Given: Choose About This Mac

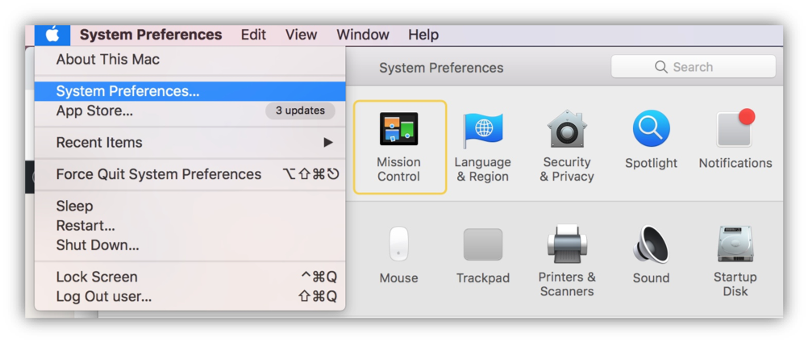Looking at the screenshot, I should (x=108, y=60).
